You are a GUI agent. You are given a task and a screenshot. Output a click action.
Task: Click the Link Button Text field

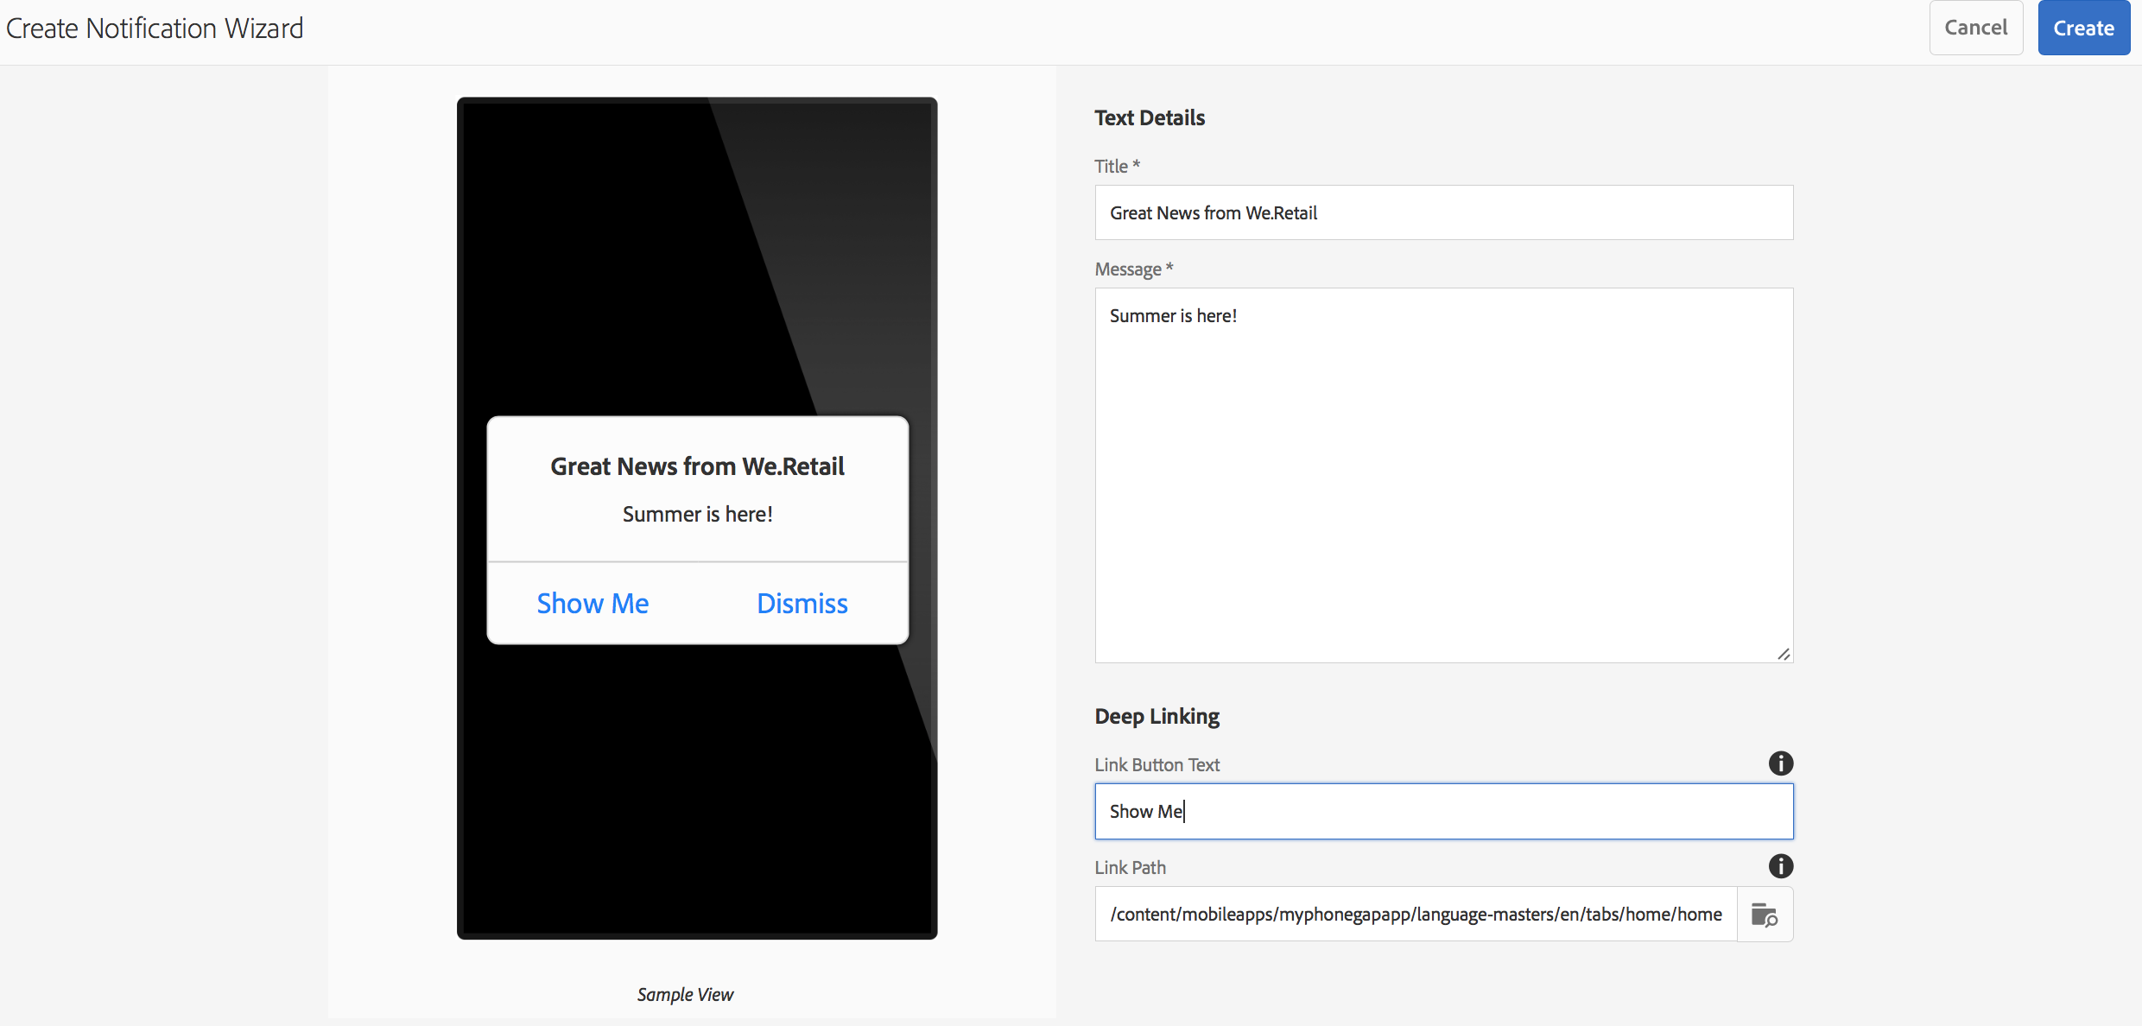(1443, 811)
